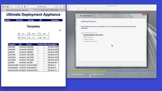The image size is (162, 91).
Task: Toggle Publish checkbox for w2ksi386
Action: (39, 47)
